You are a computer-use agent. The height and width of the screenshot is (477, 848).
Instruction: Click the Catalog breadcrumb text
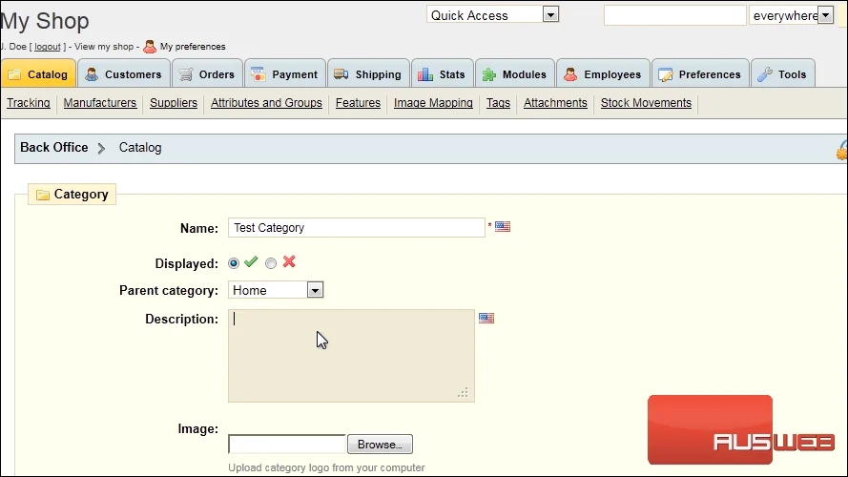[140, 148]
